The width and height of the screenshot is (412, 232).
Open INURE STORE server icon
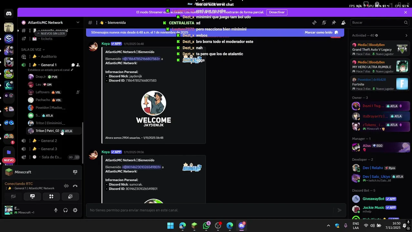[9, 74]
